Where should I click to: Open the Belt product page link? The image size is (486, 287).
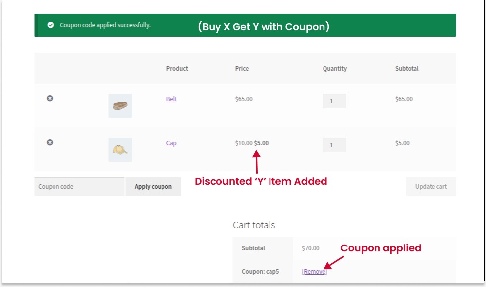[x=171, y=99]
